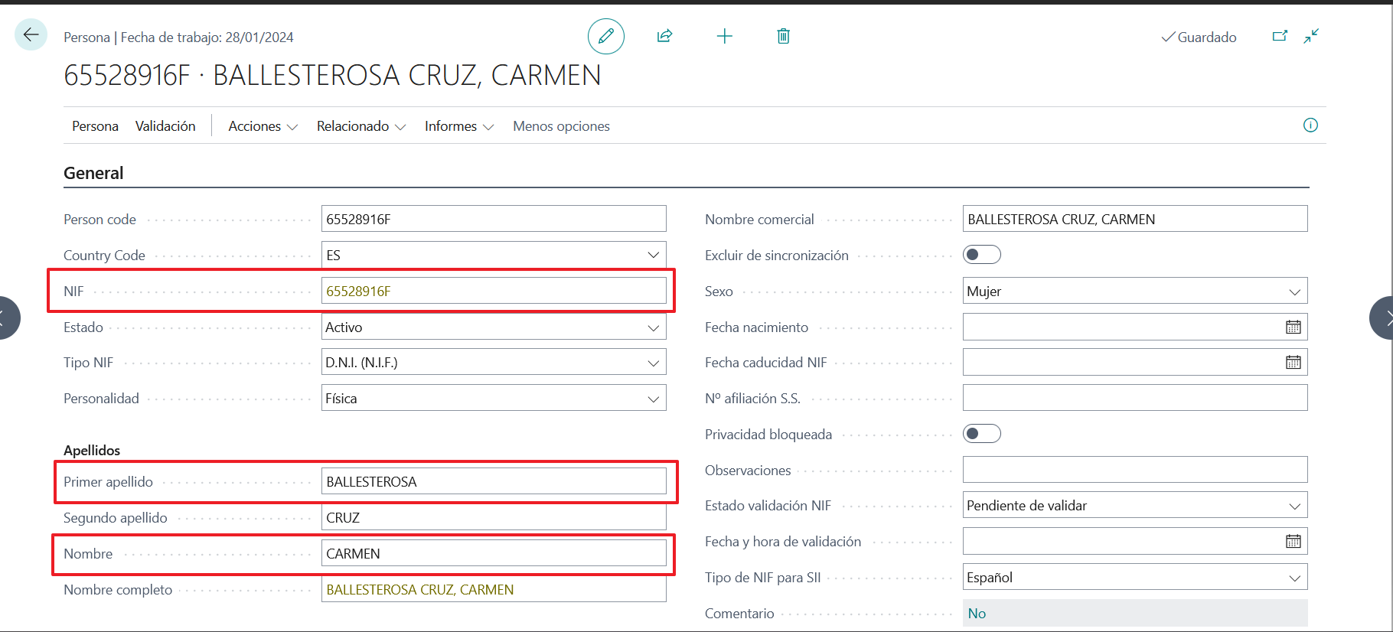Click the share icon
This screenshot has width=1393, height=632.
(664, 36)
